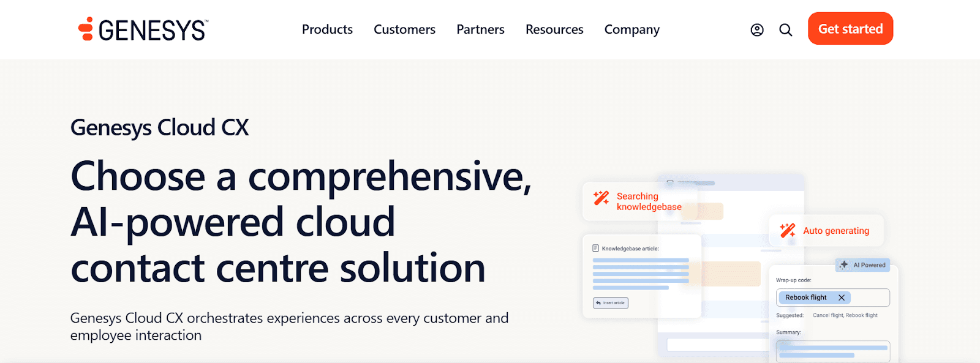Screen dimensions: 980x363
Task: Click the 'AI Powered' badge text
Action: tap(869, 265)
